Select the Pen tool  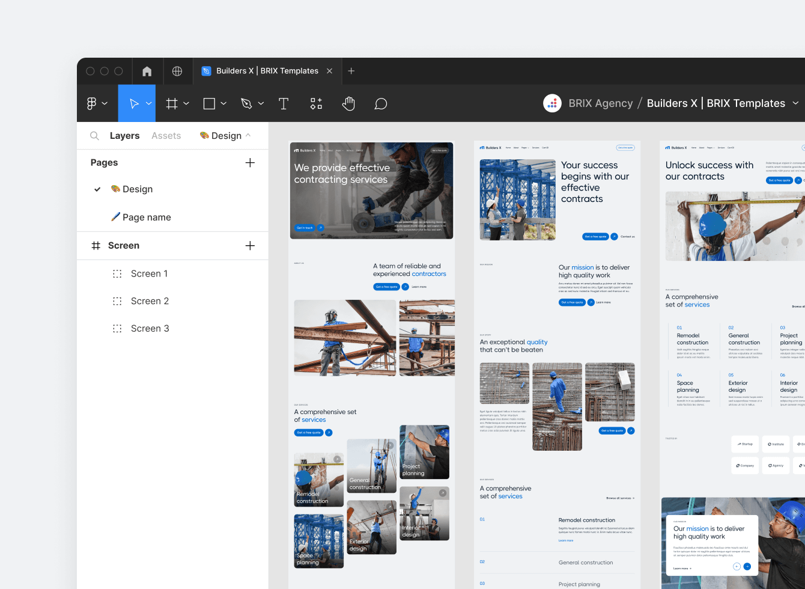[x=248, y=103]
